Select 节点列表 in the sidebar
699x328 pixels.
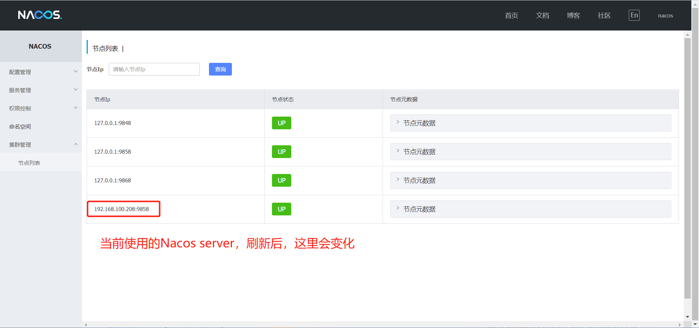pos(41,163)
